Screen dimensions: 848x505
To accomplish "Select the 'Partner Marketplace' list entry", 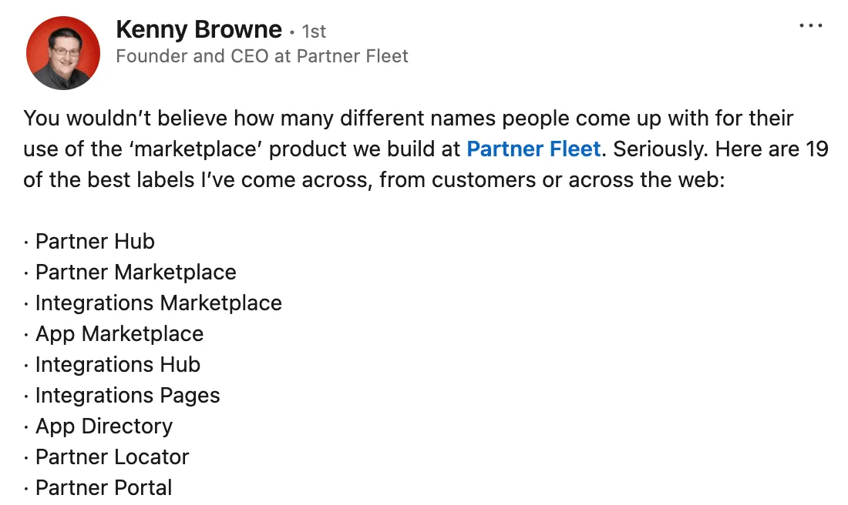I will coord(136,273).
